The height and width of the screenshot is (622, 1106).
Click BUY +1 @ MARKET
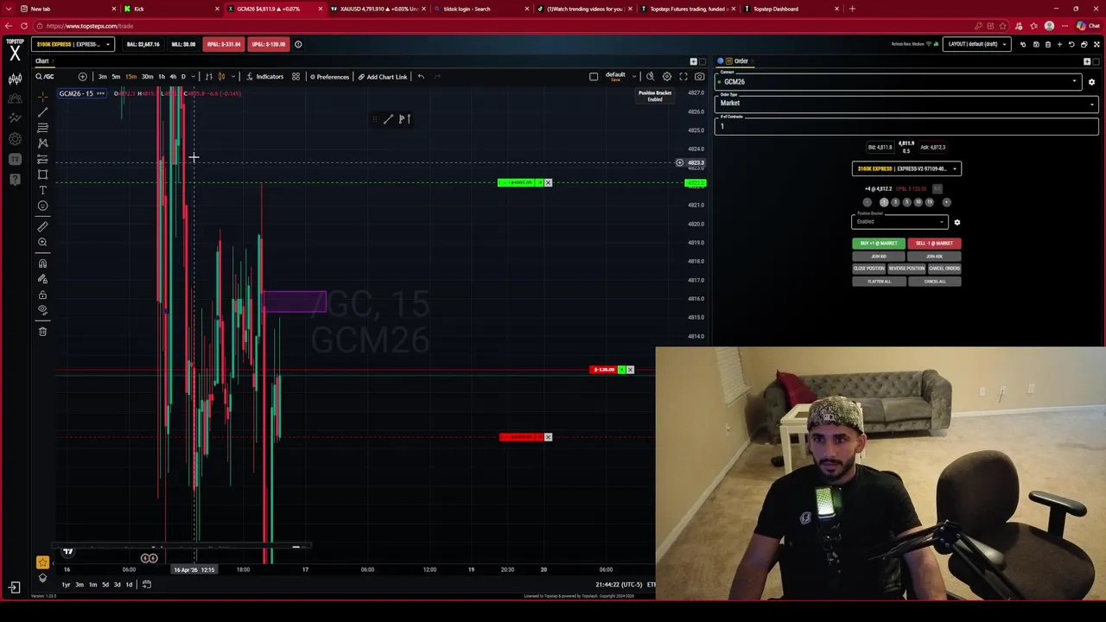[879, 244]
